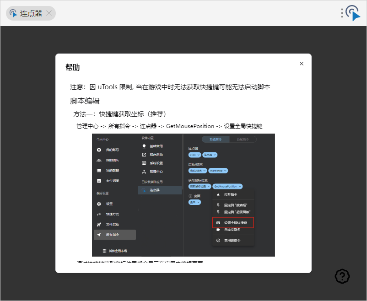This screenshot has height=301, width=367.
Task: Click the help question mark badge
Action: (342, 276)
